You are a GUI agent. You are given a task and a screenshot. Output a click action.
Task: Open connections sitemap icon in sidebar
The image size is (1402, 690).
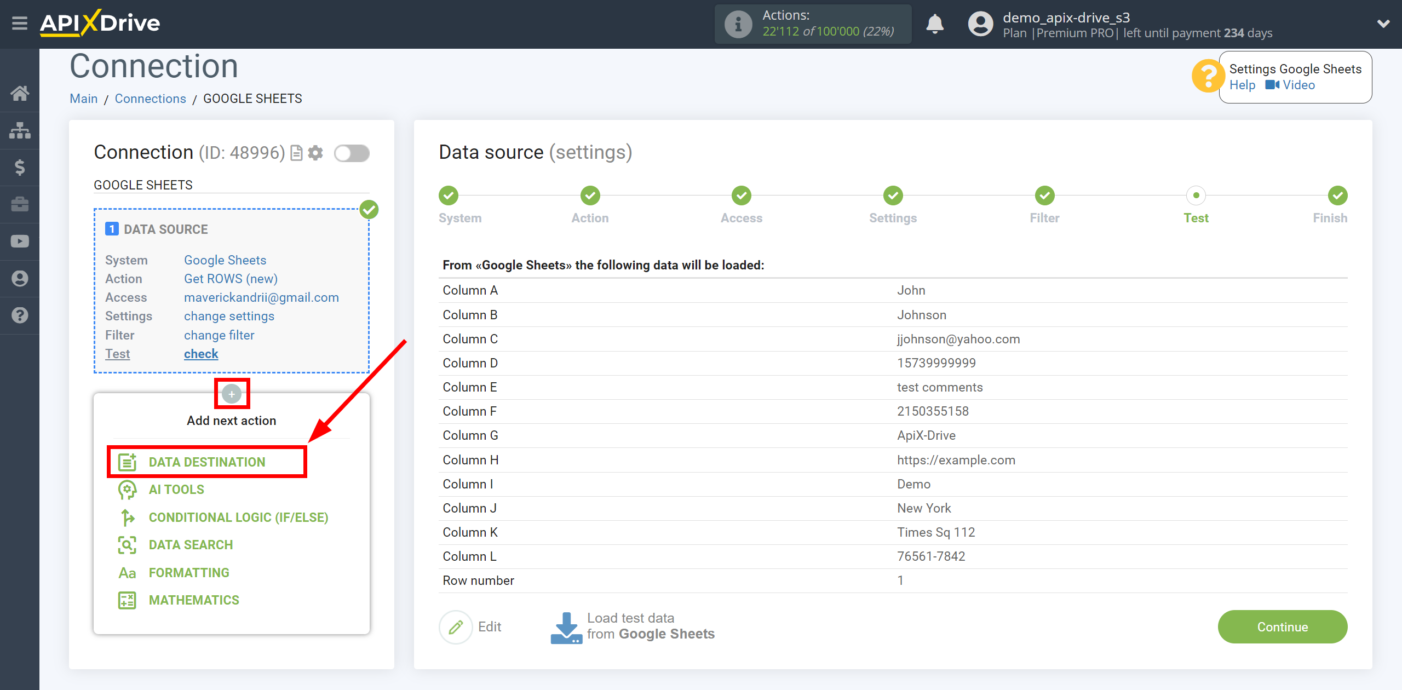coord(20,130)
